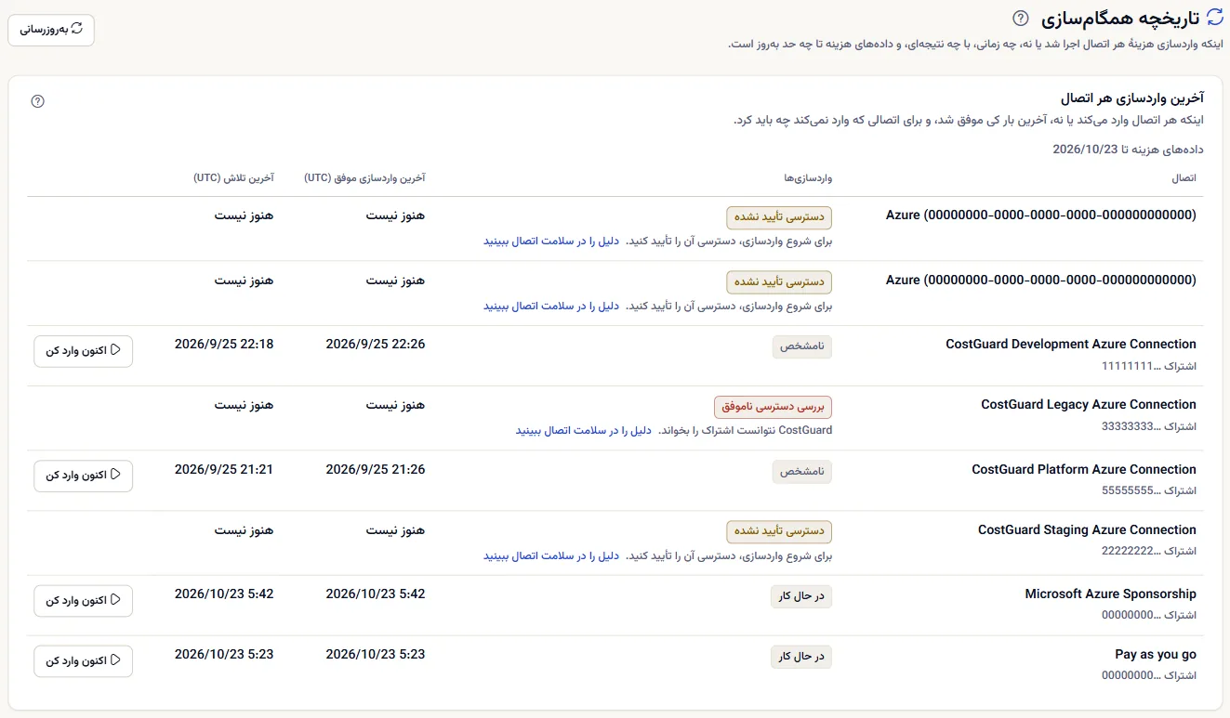
Task: Select CostGuard Staging Azure Connection name
Action: pos(1087,530)
